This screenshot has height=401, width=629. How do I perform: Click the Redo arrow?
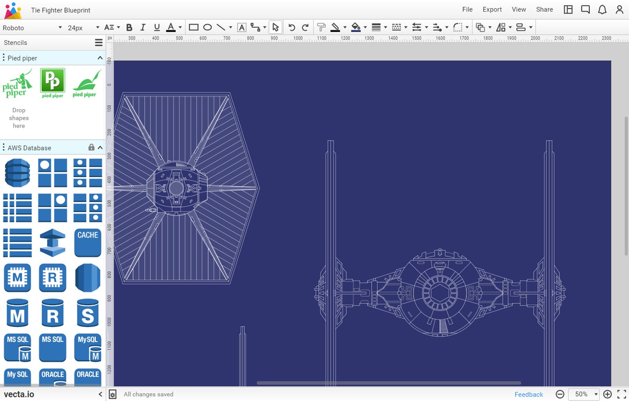(x=305, y=28)
